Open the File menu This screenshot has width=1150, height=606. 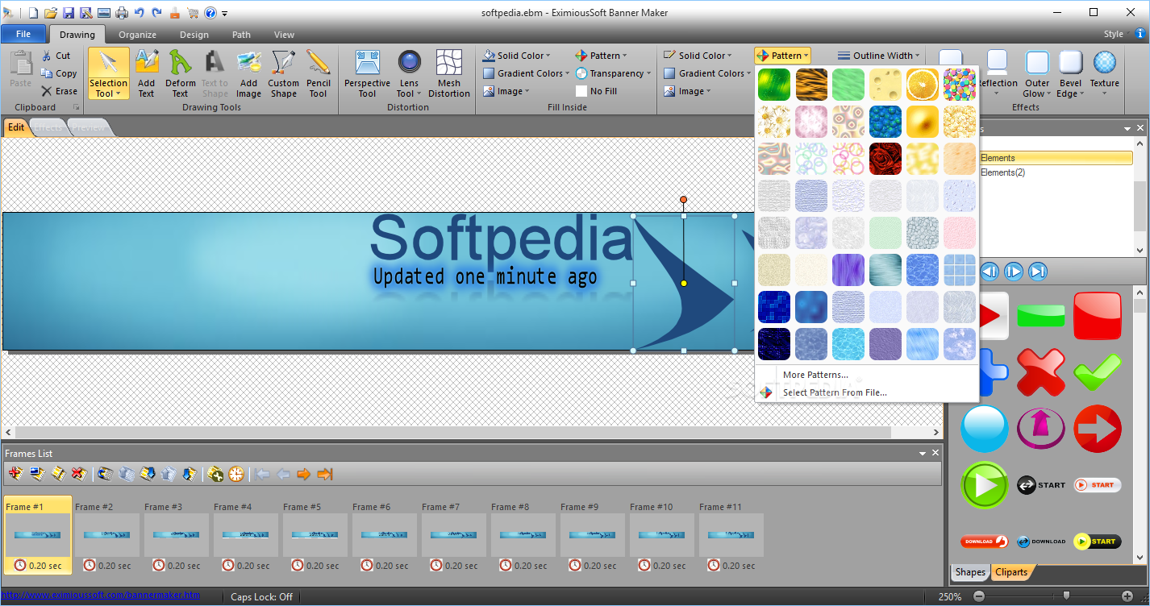click(x=23, y=35)
